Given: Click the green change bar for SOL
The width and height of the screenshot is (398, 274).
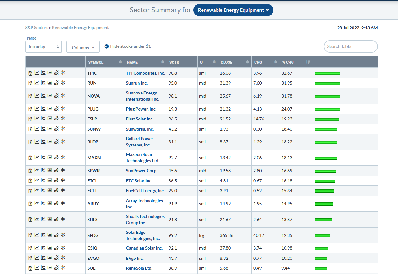Looking at the screenshot, I should coord(321,268).
